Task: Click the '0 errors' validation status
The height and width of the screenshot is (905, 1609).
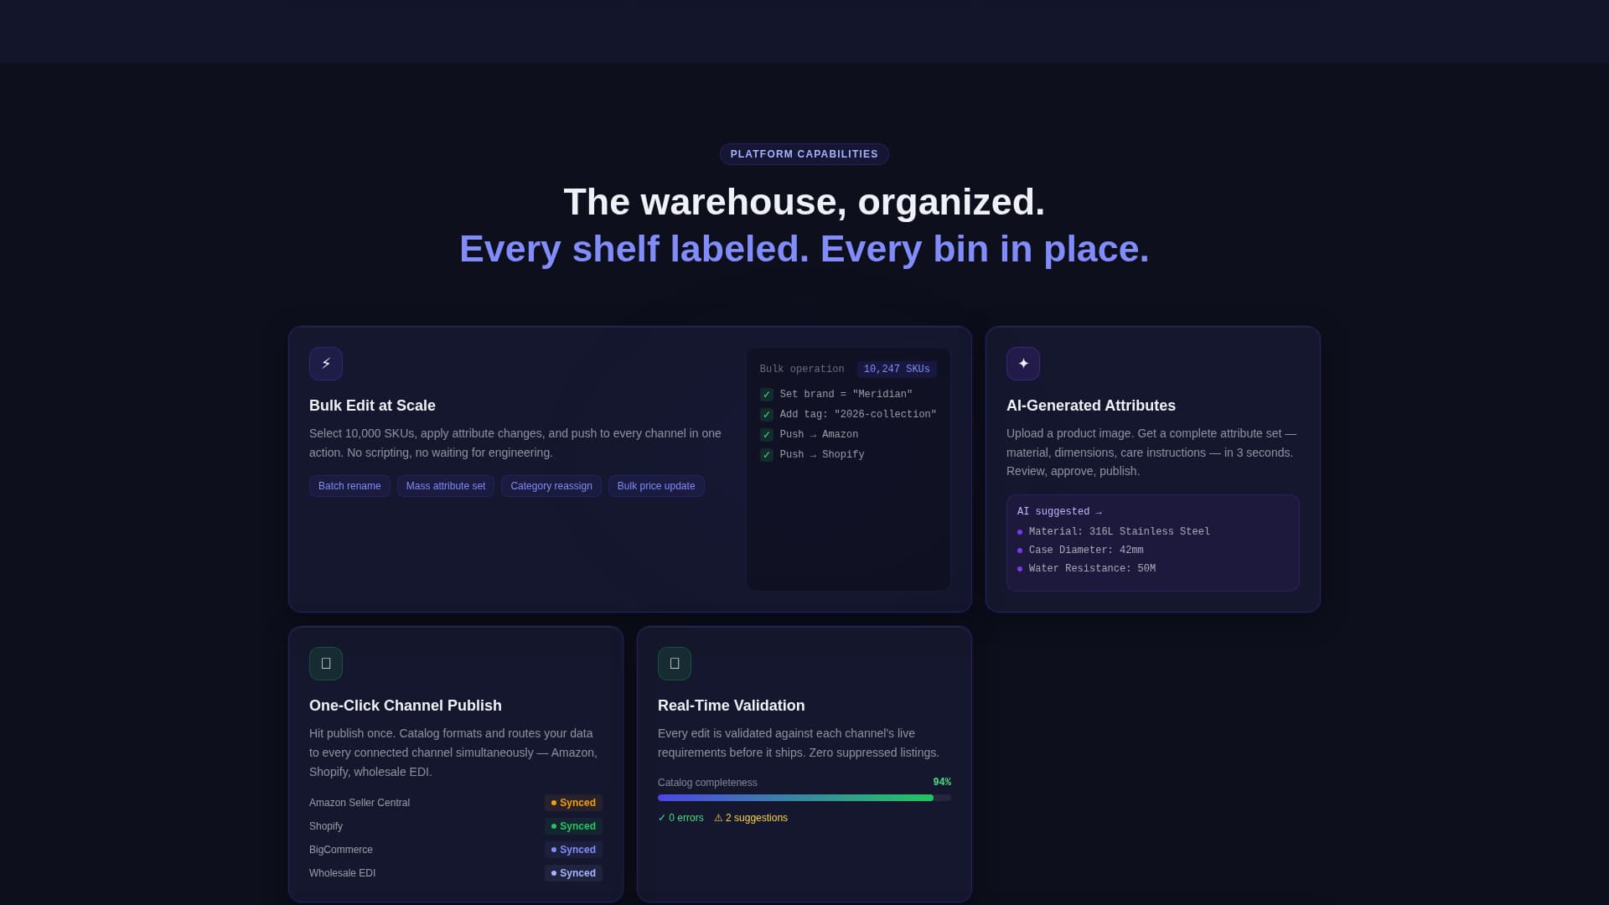Action: 680,818
